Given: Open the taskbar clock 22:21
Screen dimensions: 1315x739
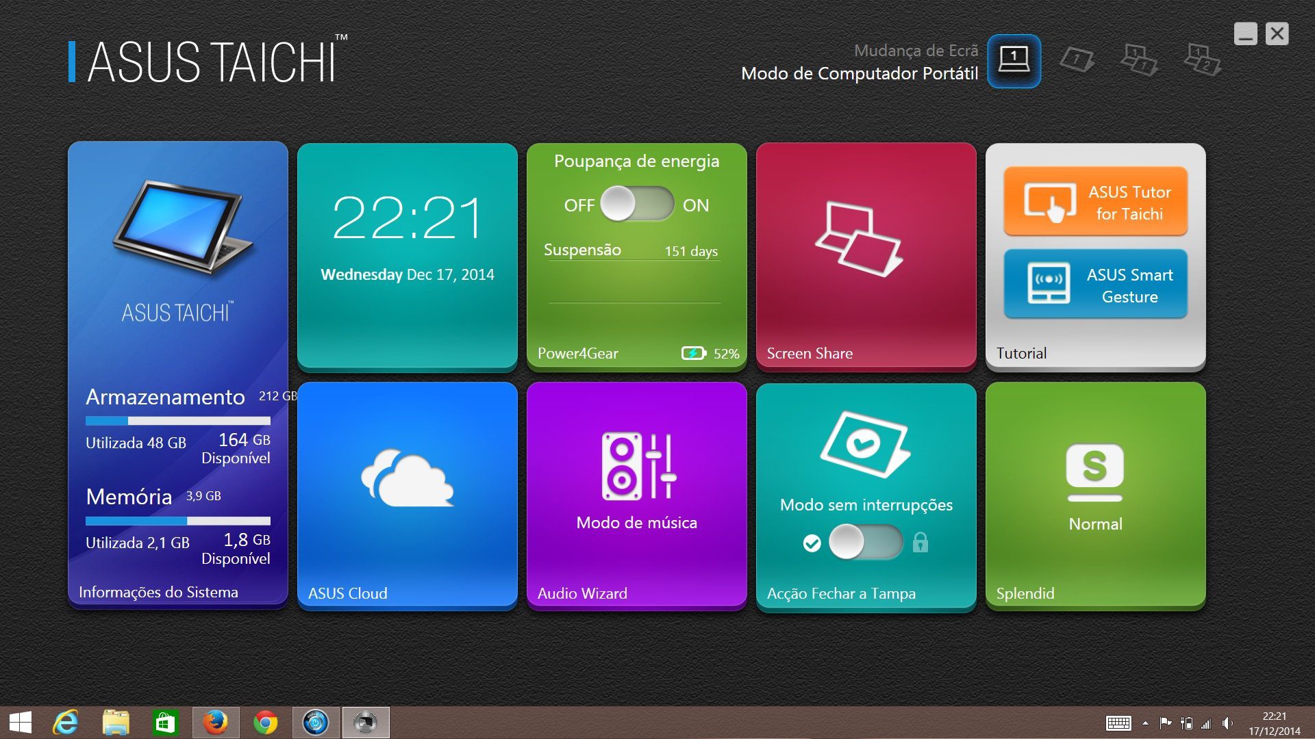Looking at the screenshot, I should click(1275, 723).
